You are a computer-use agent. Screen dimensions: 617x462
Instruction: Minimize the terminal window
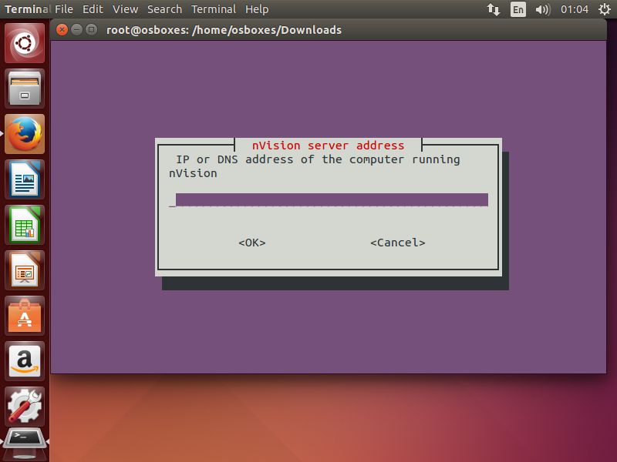pos(76,30)
